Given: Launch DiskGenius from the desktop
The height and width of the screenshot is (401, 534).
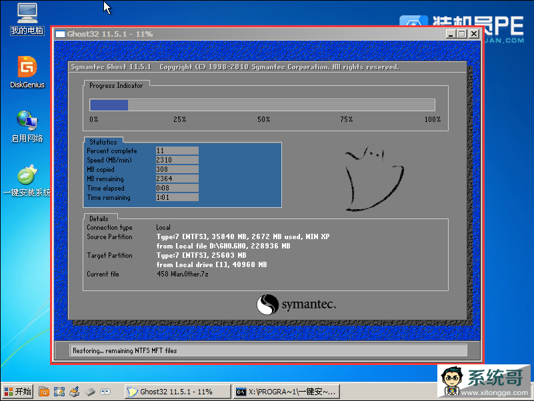Looking at the screenshot, I should (27, 72).
